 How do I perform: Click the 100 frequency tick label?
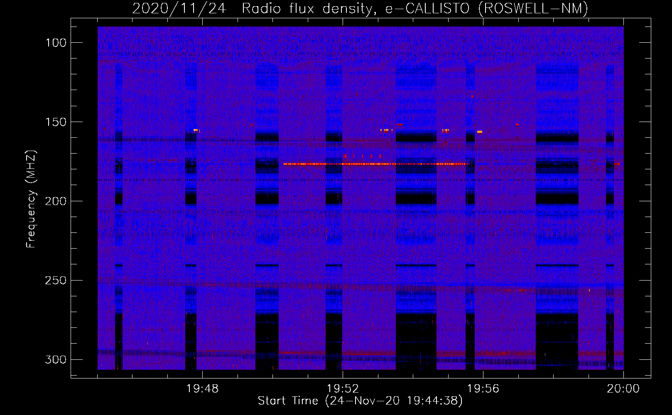coord(56,43)
